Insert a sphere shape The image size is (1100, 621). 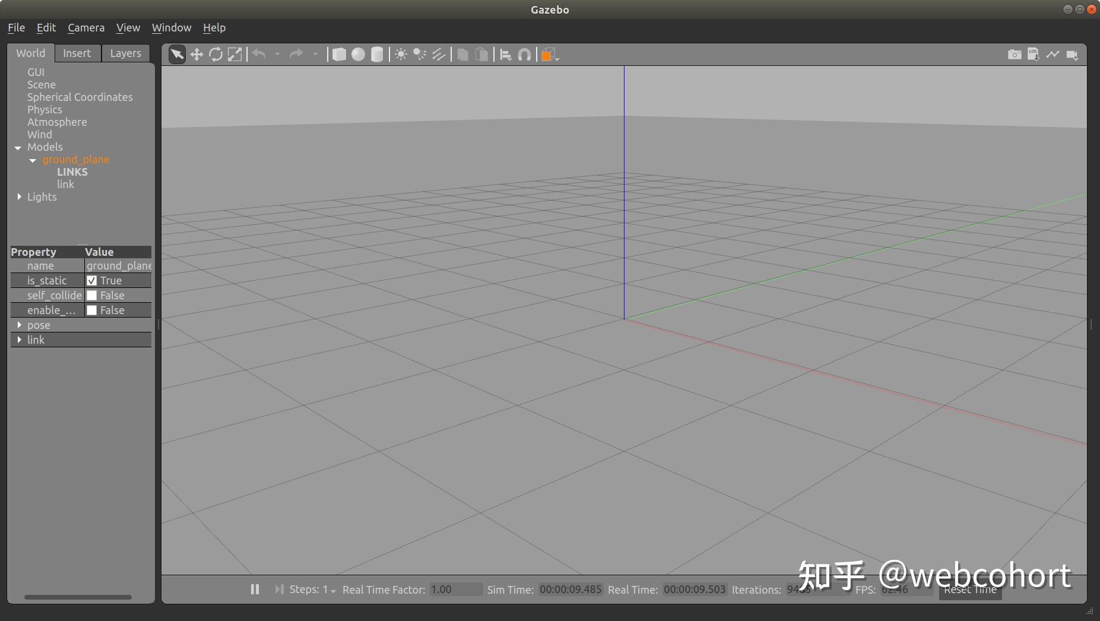click(x=358, y=54)
